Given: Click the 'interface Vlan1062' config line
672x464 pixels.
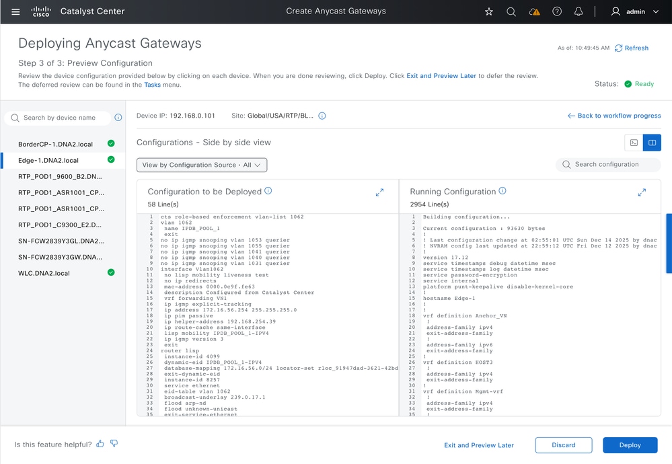Looking at the screenshot, I should pos(192,269).
